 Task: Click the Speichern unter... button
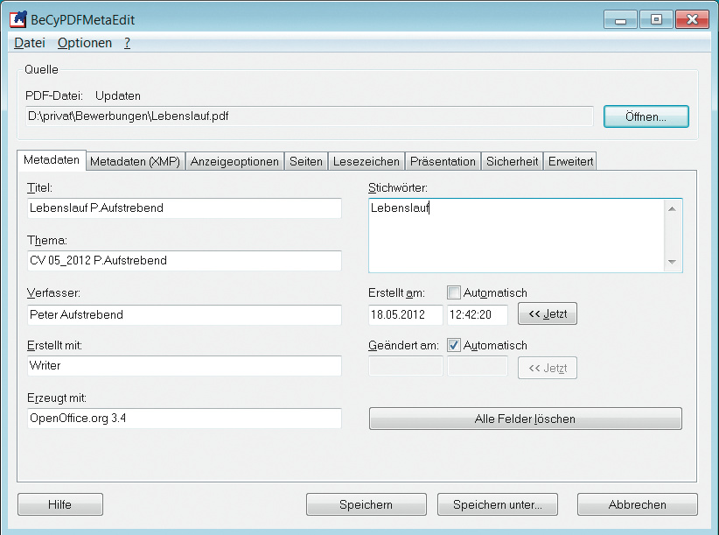pyautogui.click(x=498, y=504)
